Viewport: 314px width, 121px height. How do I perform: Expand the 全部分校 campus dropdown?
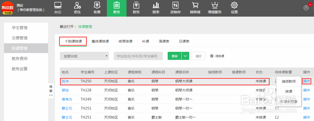84,56
